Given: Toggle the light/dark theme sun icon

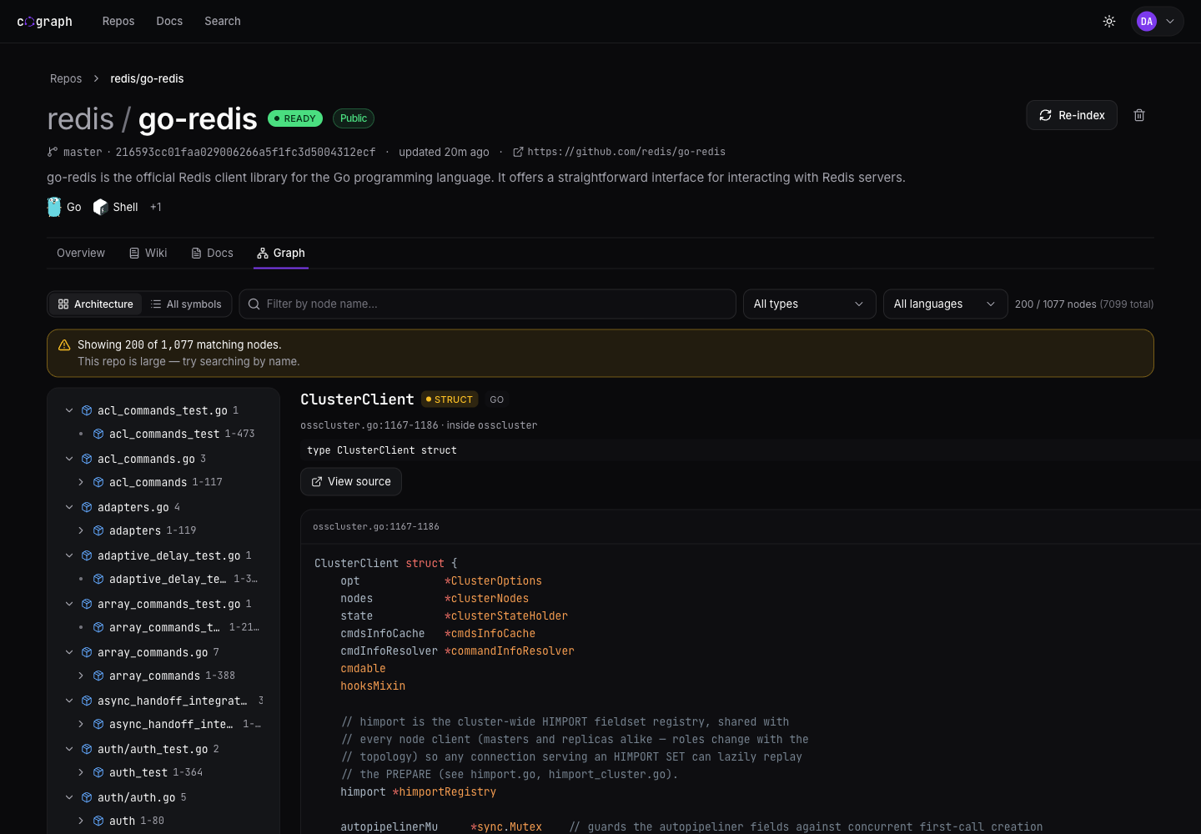Looking at the screenshot, I should coord(1109,22).
